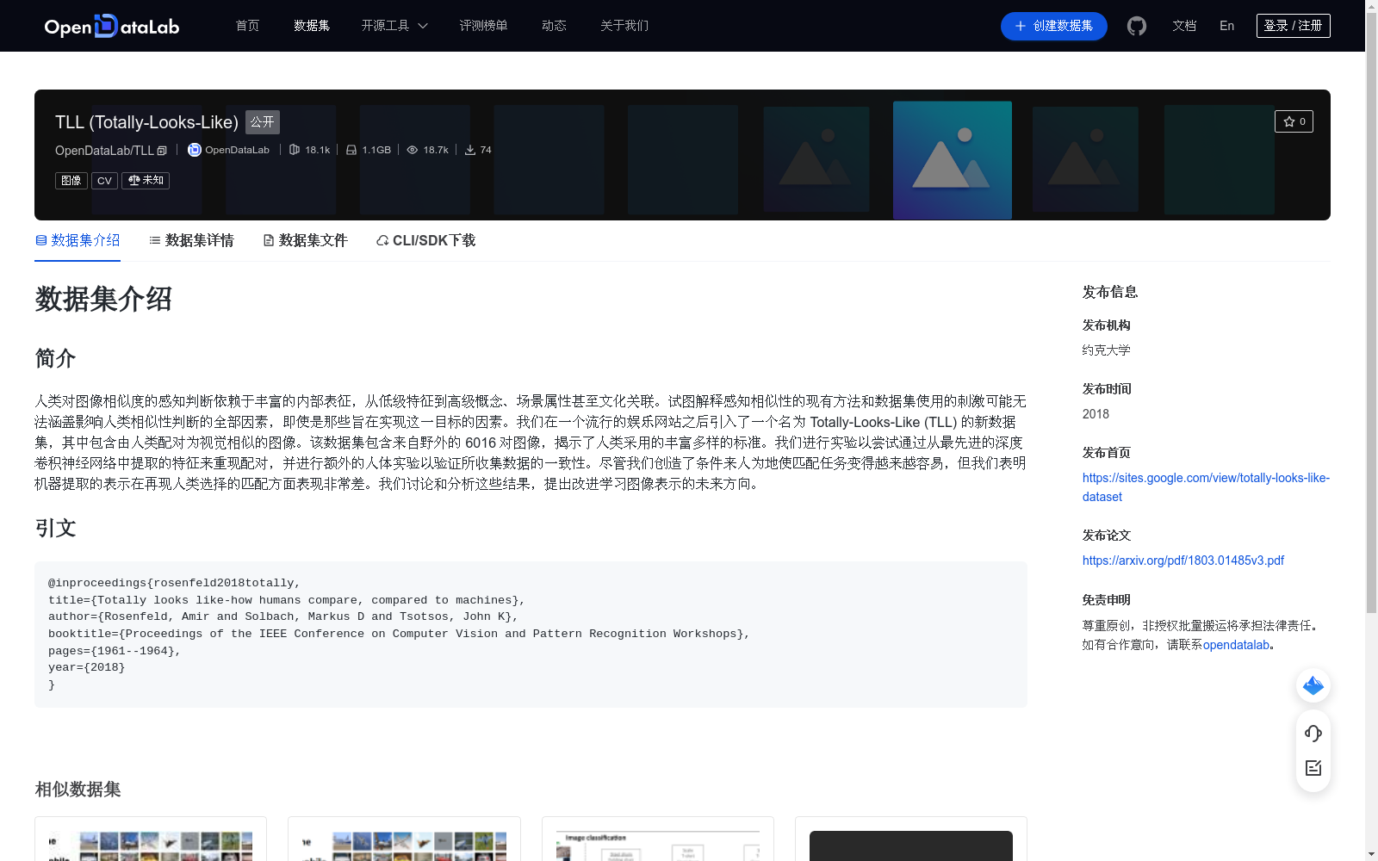The height and width of the screenshot is (861, 1378).
Task: Click the pages={1961--1964}, citation line
Action: 115,651
